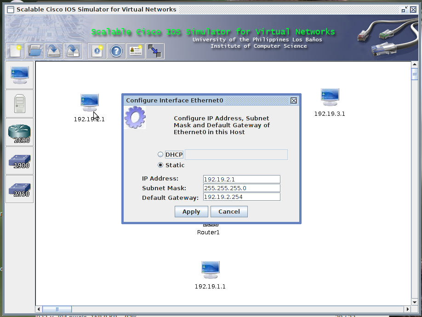This screenshot has height=317, width=422.
Task: Click the window menu icon in title bar
Action: [x=11, y=10]
